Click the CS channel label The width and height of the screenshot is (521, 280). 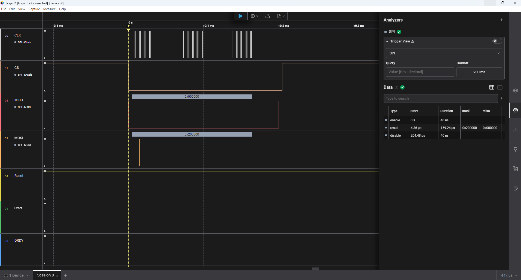[17, 68]
